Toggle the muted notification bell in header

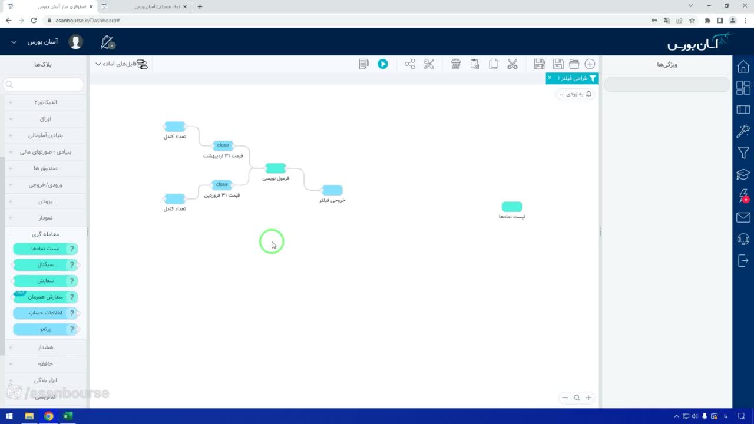(x=107, y=42)
